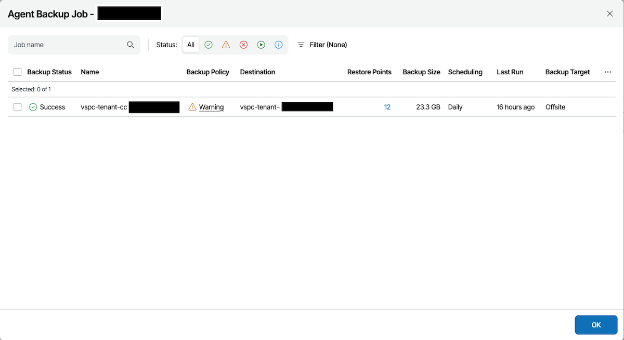Check the vspc-tenant-cc job row checkbox

click(x=18, y=107)
